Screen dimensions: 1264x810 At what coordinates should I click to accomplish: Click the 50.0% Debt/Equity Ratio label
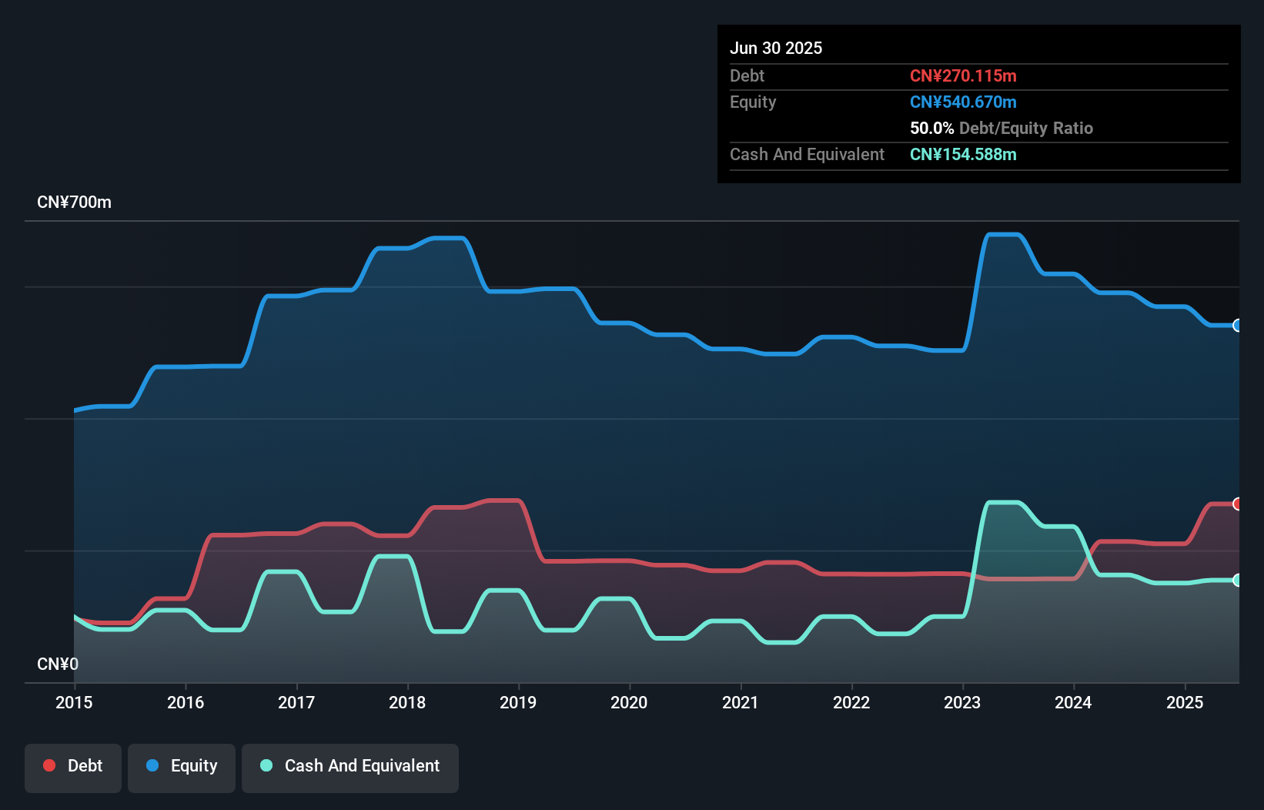1001,128
